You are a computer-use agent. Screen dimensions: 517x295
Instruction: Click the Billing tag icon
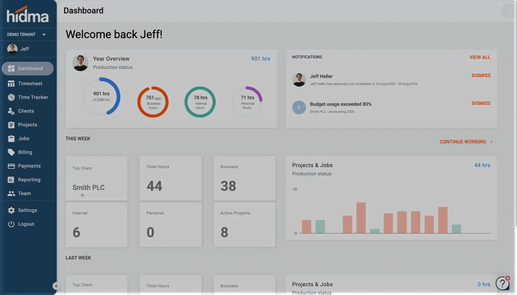11,152
